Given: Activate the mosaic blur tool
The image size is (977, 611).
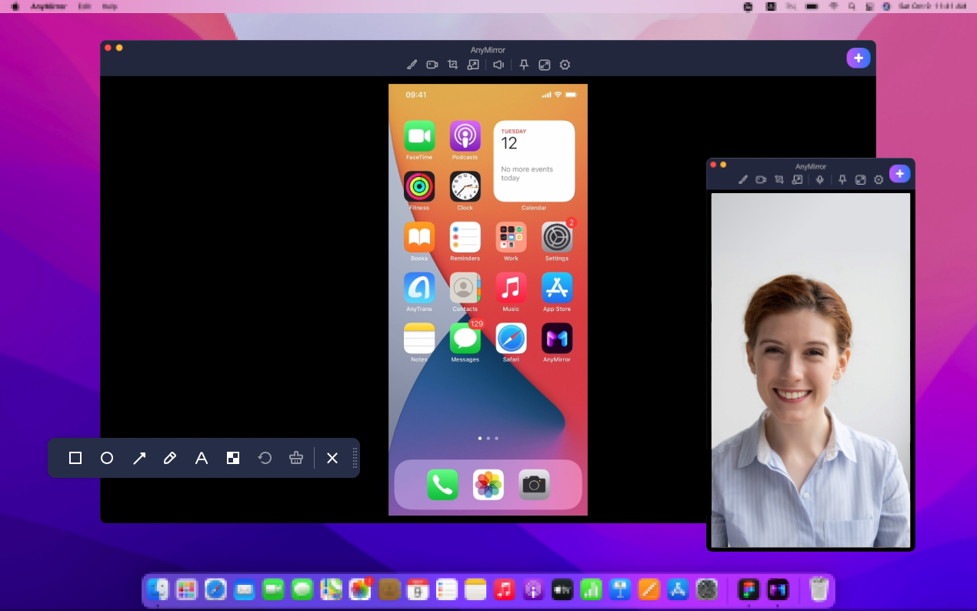Looking at the screenshot, I should tap(233, 458).
